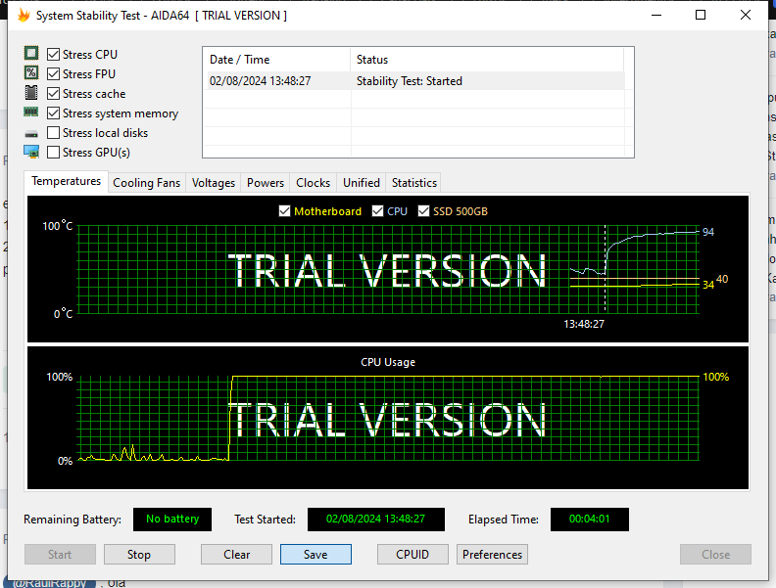Click the CPU Usage graph title
The width and height of the screenshot is (776, 588).
pyautogui.click(x=388, y=362)
